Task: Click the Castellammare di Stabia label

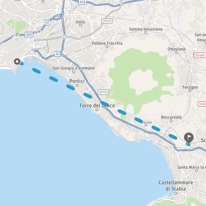Action: 176,186
